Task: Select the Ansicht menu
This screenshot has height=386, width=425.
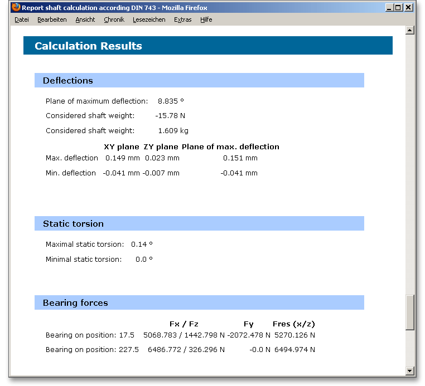Action: 85,19
